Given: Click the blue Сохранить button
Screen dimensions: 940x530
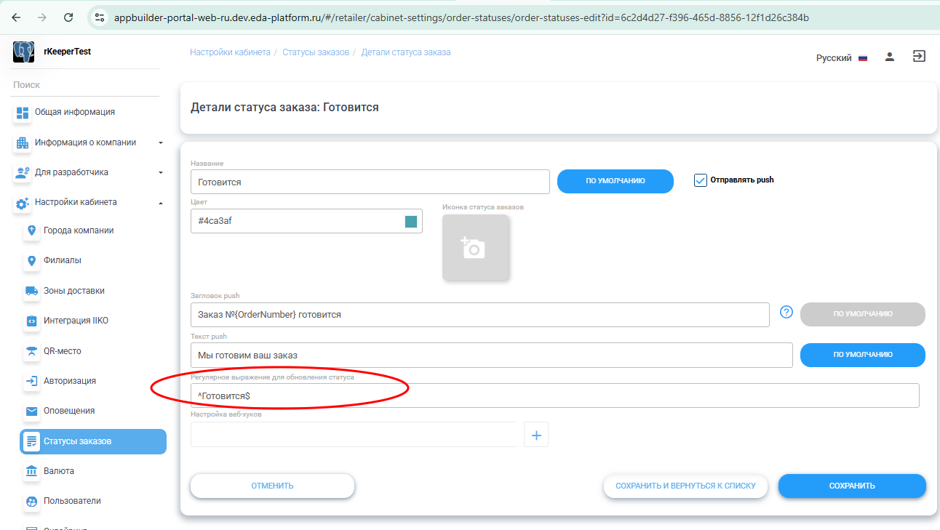Looking at the screenshot, I should (x=851, y=486).
